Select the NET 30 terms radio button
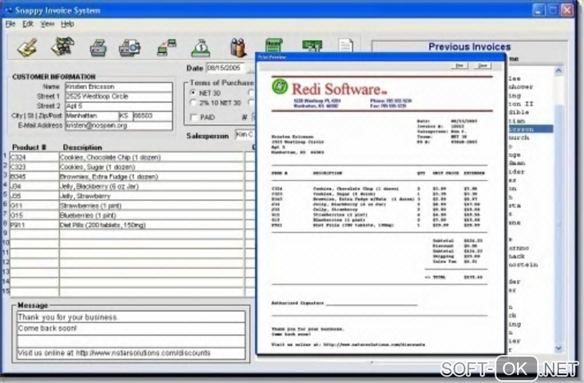Image resolution: width=584 pixels, height=383 pixels. tap(193, 93)
